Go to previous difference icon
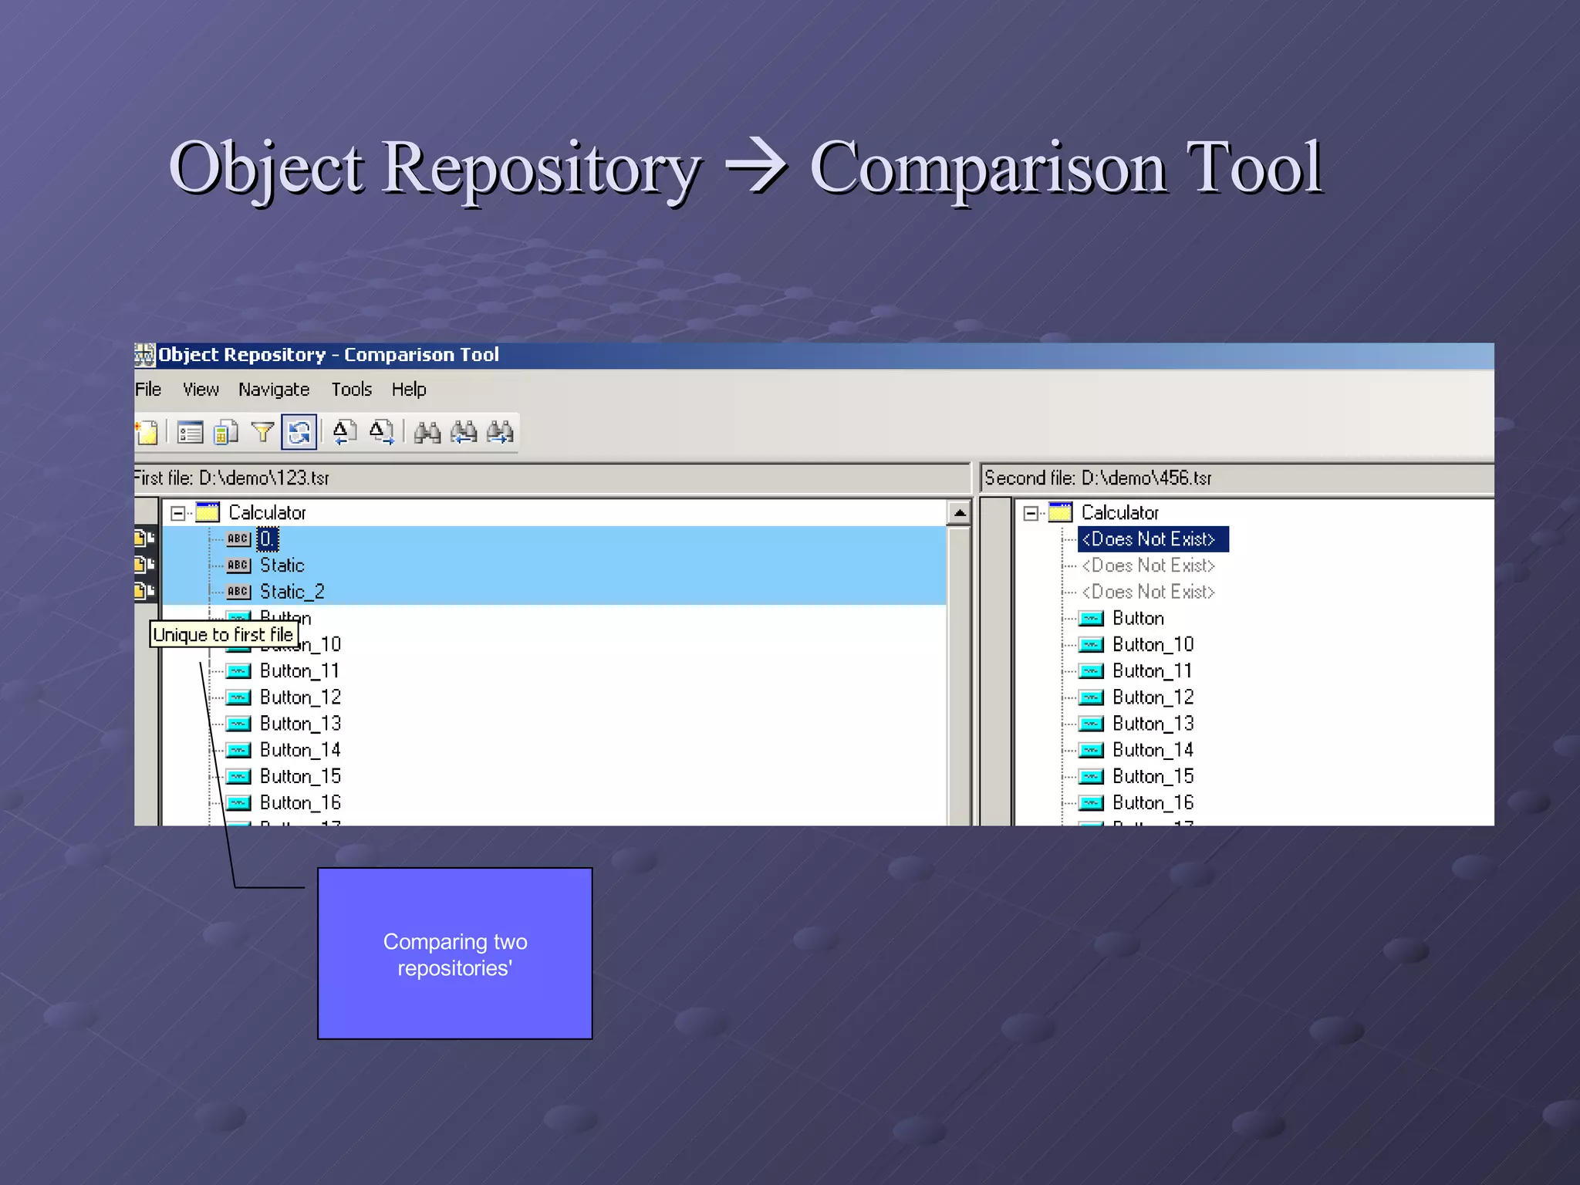The width and height of the screenshot is (1580, 1185). (344, 432)
